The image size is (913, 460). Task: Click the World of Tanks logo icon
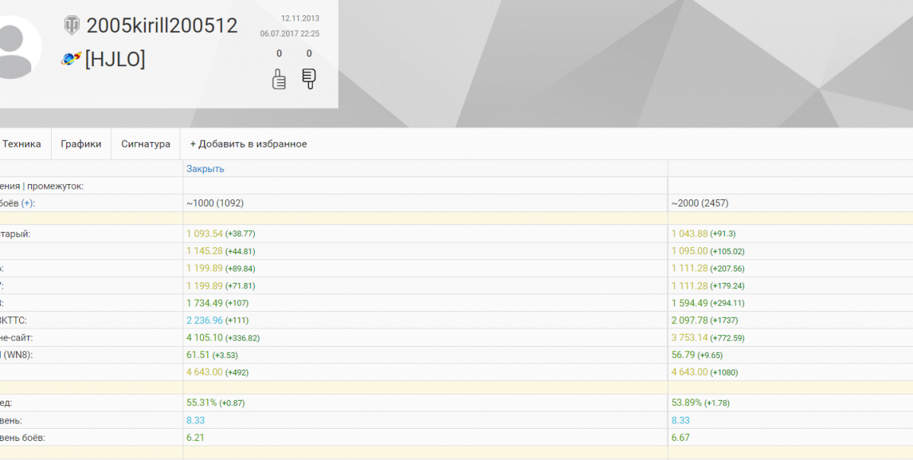[72, 25]
